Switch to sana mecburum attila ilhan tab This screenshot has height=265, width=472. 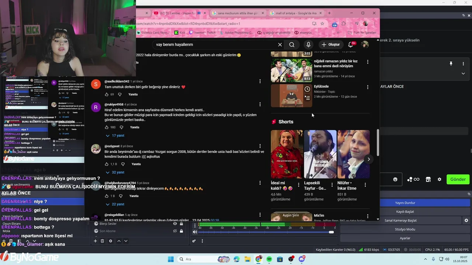tap(238, 13)
